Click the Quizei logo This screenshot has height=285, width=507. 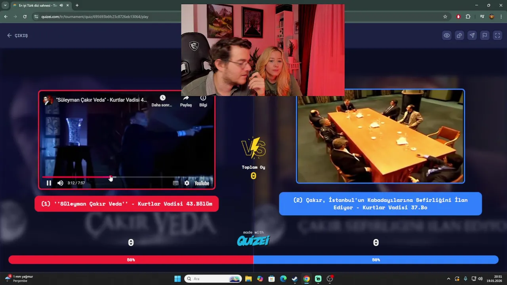[x=253, y=240]
